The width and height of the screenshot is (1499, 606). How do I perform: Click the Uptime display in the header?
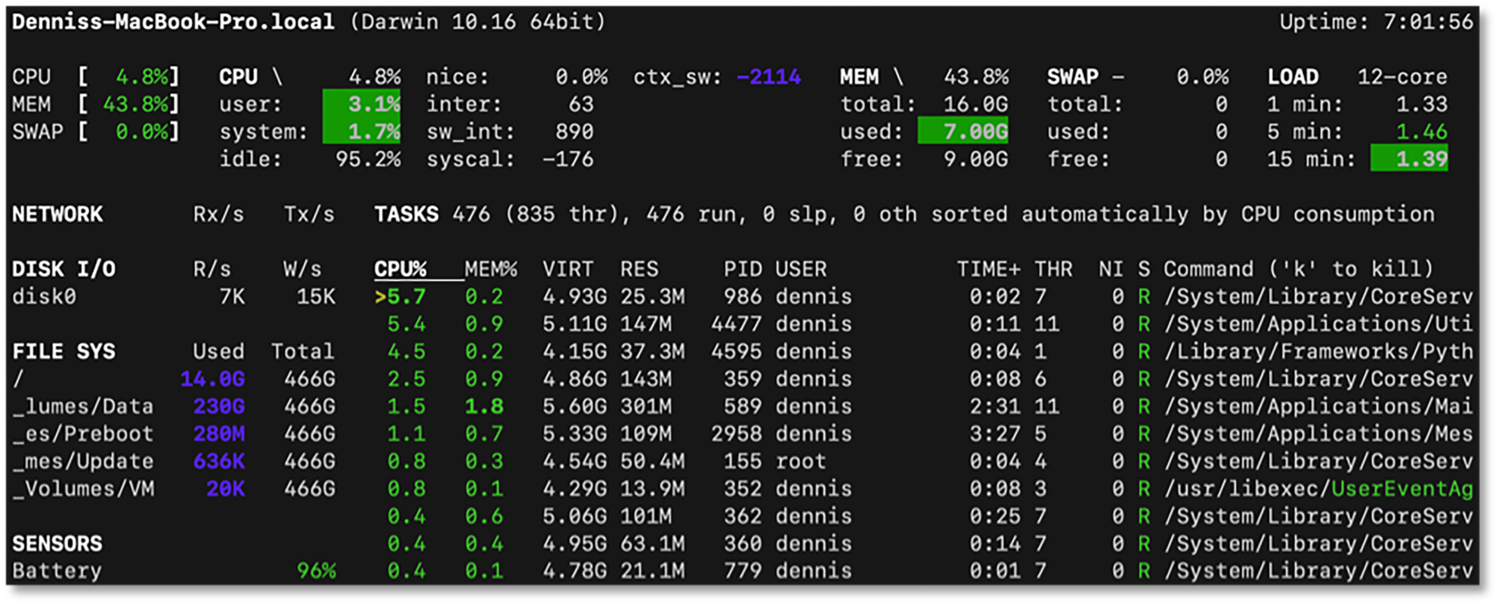pyautogui.click(x=1376, y=22)
